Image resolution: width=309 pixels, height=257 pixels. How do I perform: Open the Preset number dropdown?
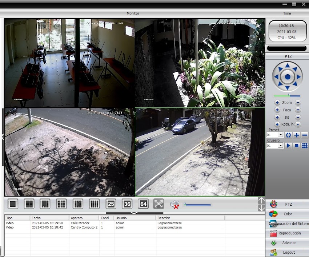point(280,135)
